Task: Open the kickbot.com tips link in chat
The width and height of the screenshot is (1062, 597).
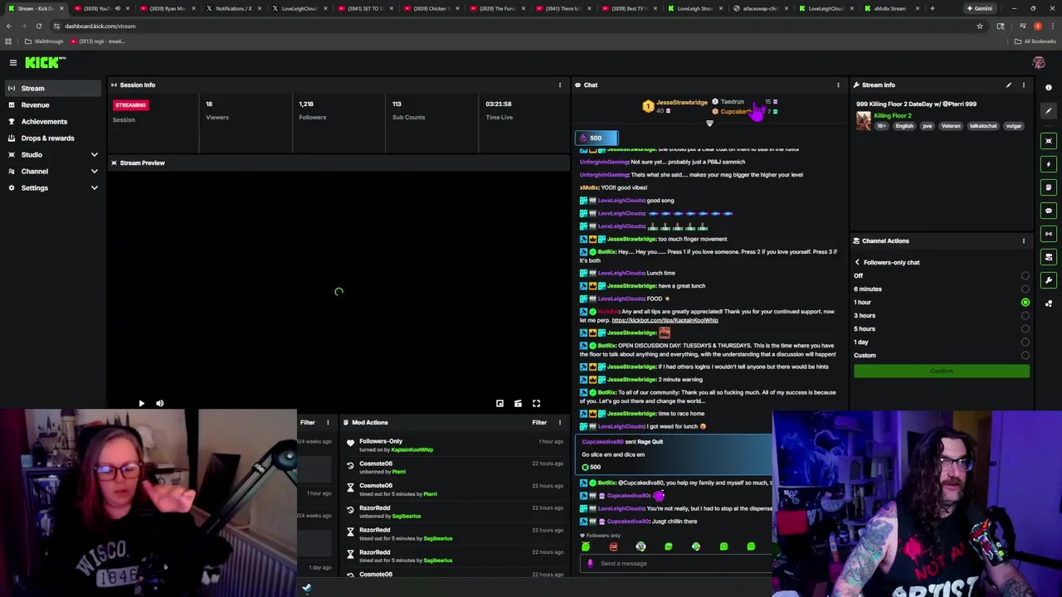Action: point(665,320)
